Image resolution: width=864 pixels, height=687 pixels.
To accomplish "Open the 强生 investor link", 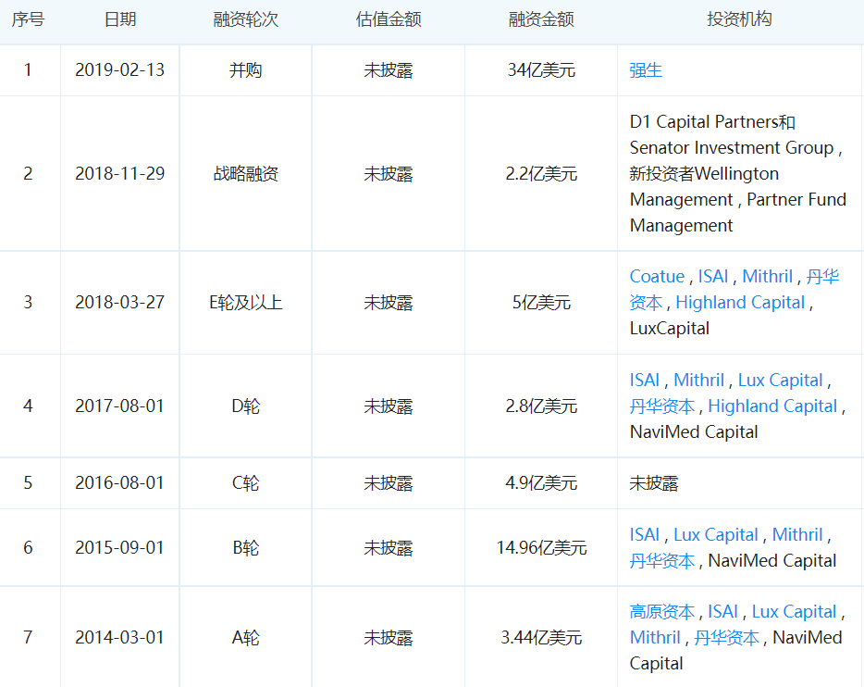I will 645,70.
